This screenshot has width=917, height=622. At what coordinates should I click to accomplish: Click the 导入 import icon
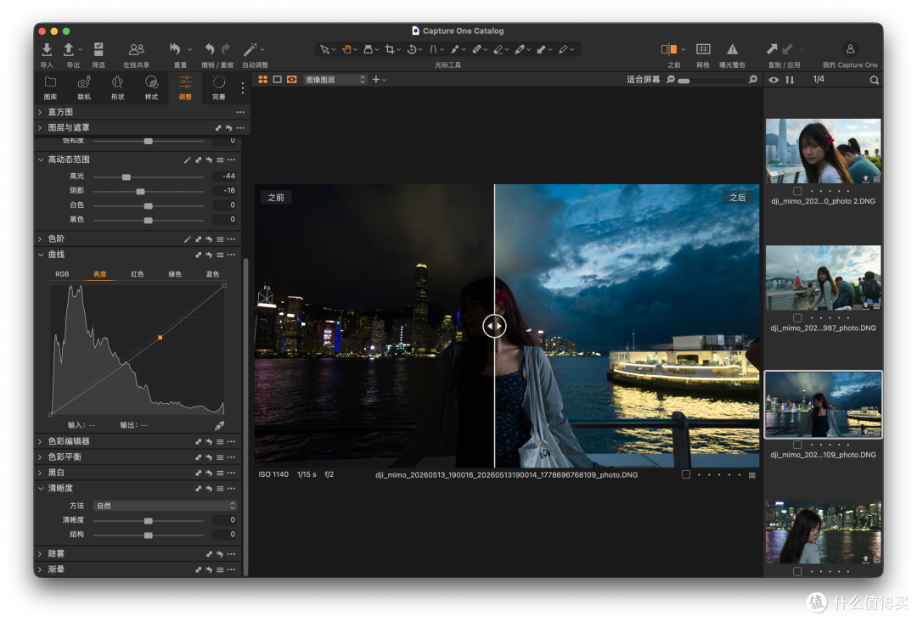47,49
